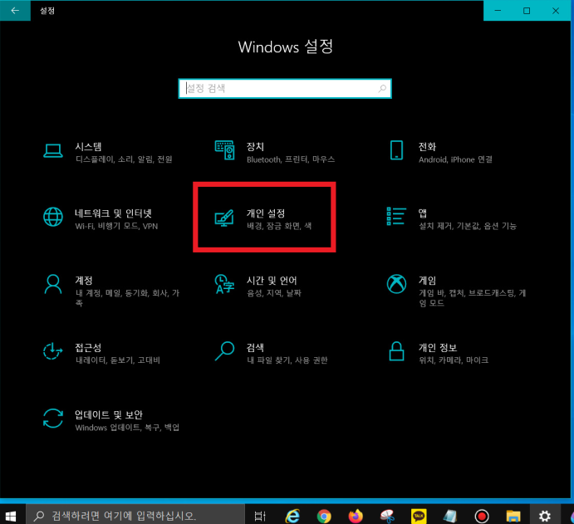The height and width of the screenshot is (524, 574).
Task: Click text 디스플레이, 소리, 알림, 전원
Action: coord(124,159)
